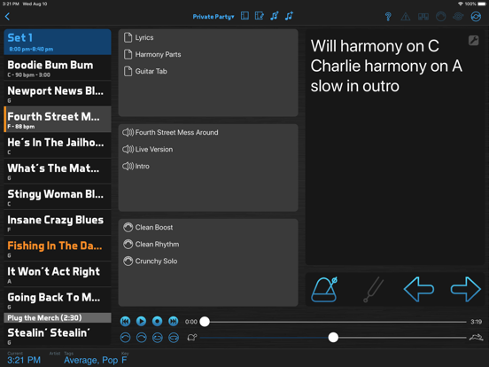Select Fourth Street Mess Around recording
489x367 pixels.
click(208, 132)
